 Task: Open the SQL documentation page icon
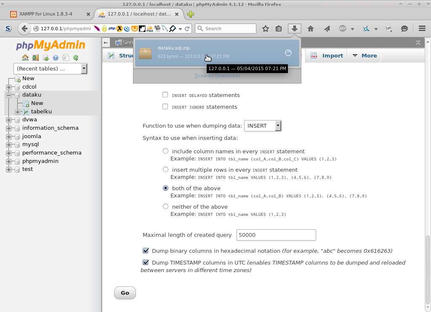click(x=65, y=57)
